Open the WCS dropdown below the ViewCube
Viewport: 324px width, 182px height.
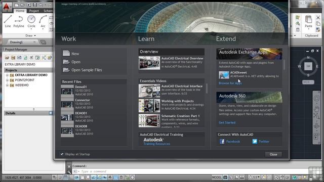click(x=308, y=82)
